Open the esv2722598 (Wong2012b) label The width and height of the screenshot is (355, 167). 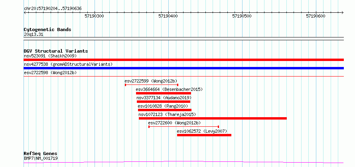[50, 73]
